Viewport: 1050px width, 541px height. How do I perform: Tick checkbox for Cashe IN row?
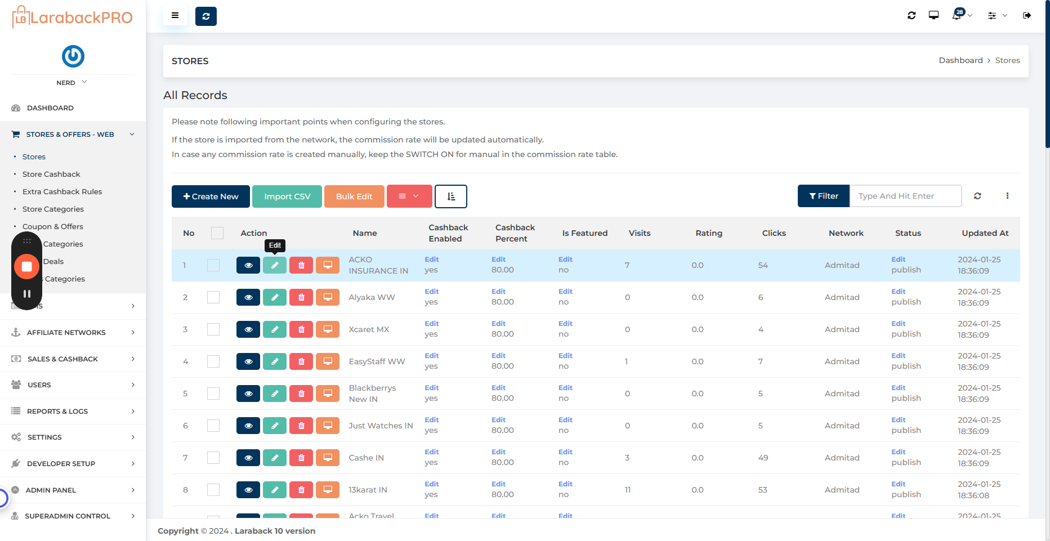coord(213,458)
